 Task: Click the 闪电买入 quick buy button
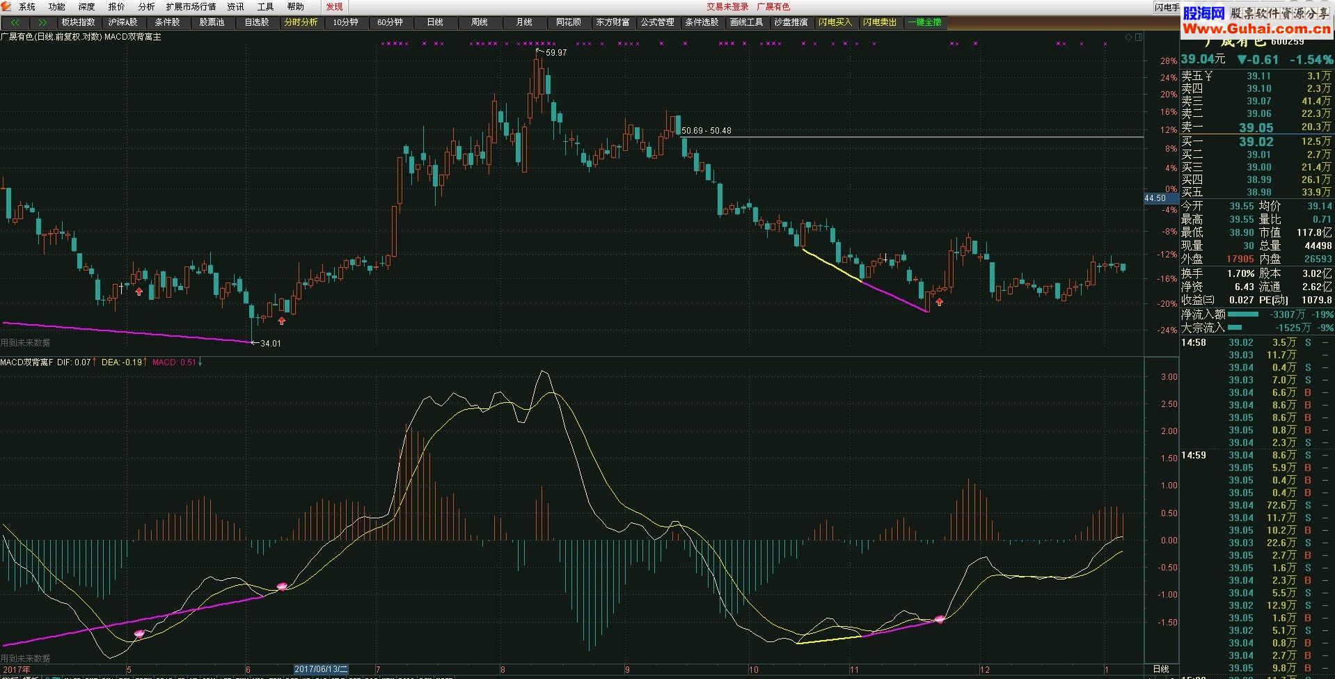(835, 22)
